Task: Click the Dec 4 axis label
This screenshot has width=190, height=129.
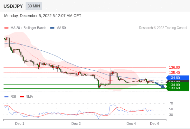Action: (131, 124)
